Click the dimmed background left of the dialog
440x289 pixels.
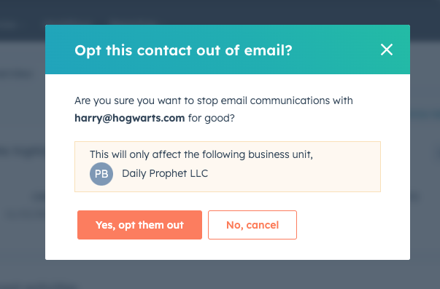[23, 140]
